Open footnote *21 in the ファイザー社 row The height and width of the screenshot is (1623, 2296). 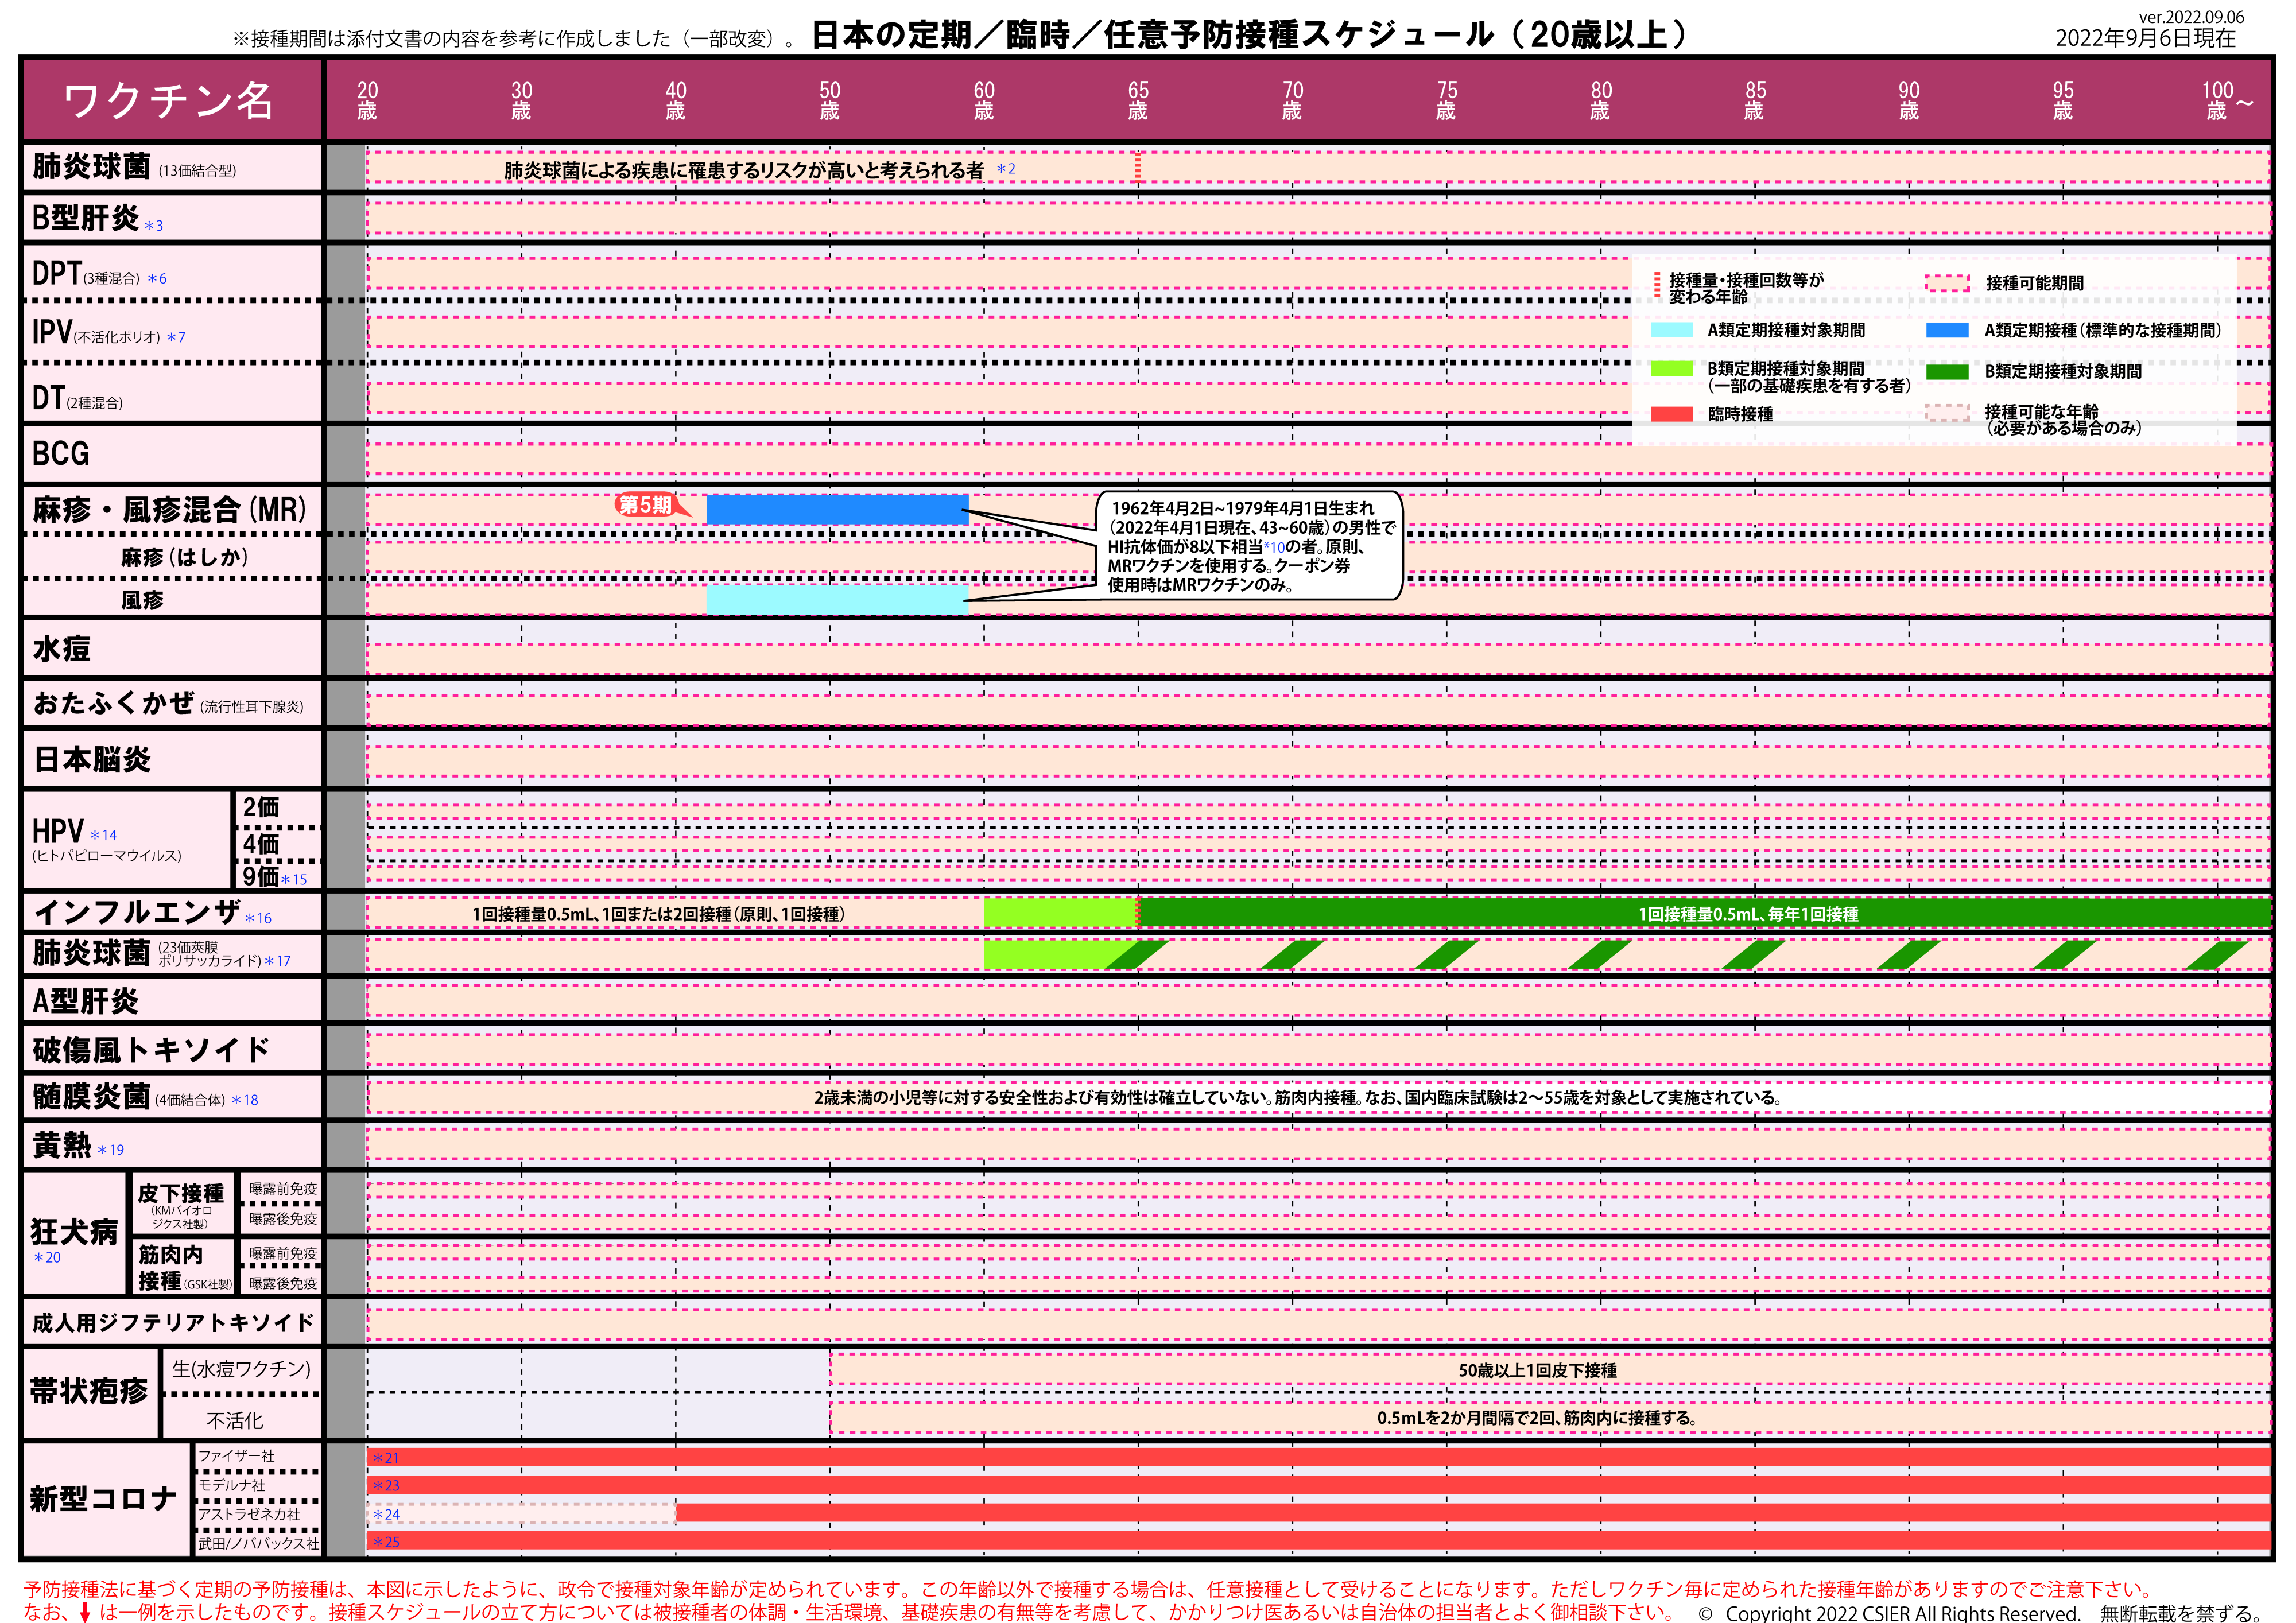click(x=386, y=1459)
